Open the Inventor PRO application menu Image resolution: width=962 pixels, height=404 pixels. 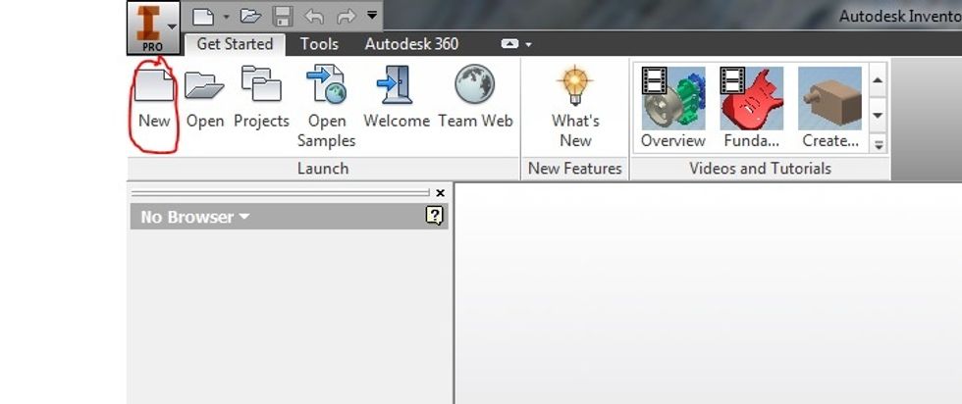(x=153, y=26)
